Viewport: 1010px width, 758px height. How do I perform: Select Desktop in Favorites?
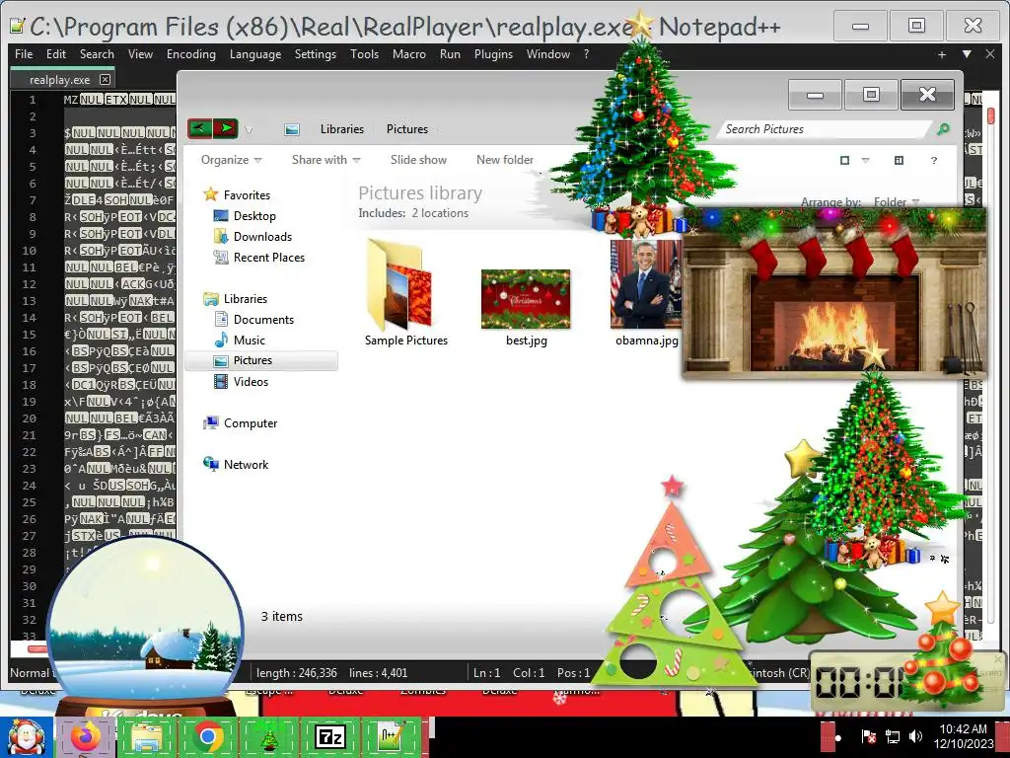[x=254, y=216]
